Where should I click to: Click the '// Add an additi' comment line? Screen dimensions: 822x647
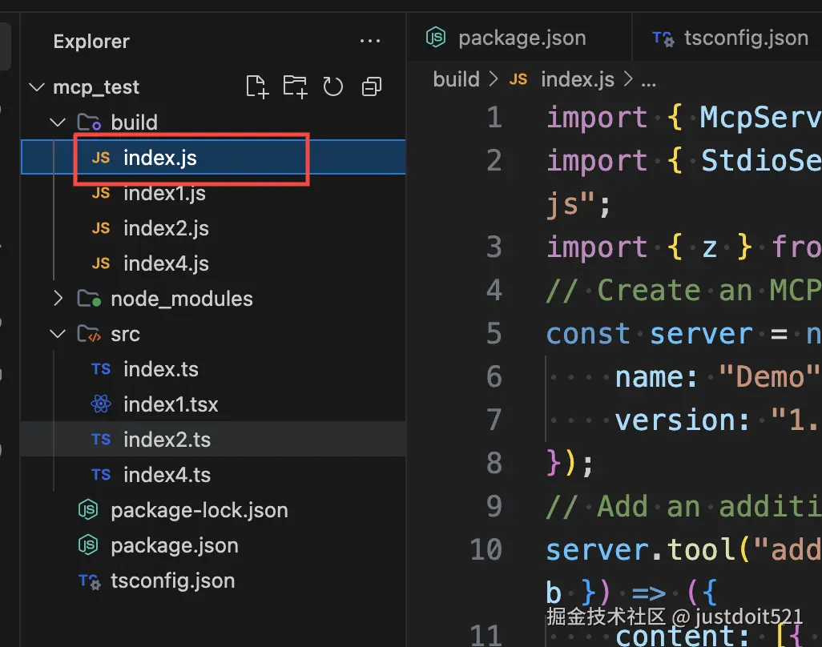683,507
